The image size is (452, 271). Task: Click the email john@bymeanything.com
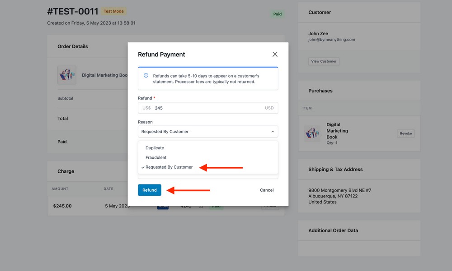(332, 39)
